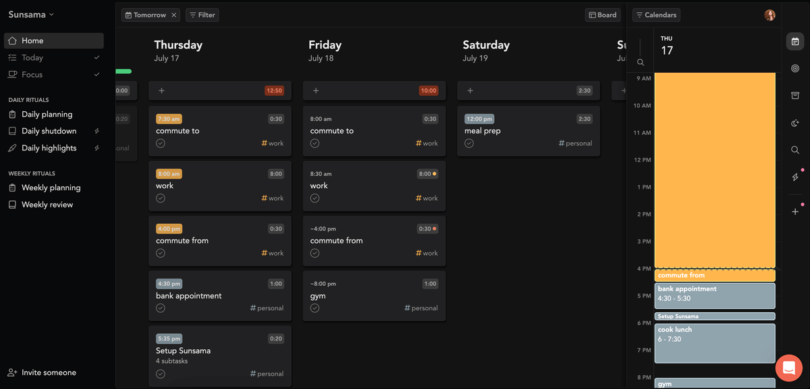This screenshot has height=389, width=810.
Task: Open the chat support bubble
Action: pyautogui.click(x=788, y=368)
